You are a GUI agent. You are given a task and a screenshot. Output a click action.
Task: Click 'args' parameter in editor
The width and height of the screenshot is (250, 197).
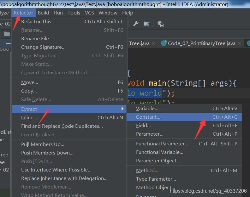pos(219,83)
